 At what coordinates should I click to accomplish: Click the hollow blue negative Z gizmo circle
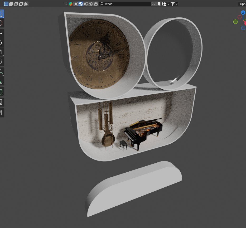tap(243, 28)
